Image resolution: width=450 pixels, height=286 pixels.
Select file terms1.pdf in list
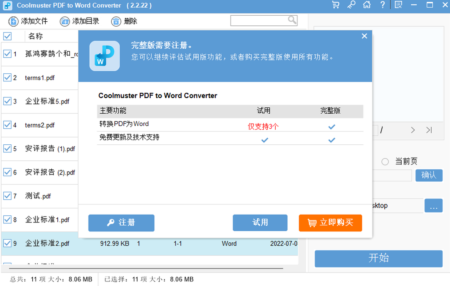40,78
